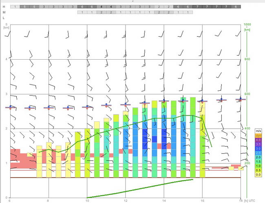Image resolution: width=265 pixels, height=203 pixels.
Task: Click the first H cloud cell showing 1
Action: [15, 7]
